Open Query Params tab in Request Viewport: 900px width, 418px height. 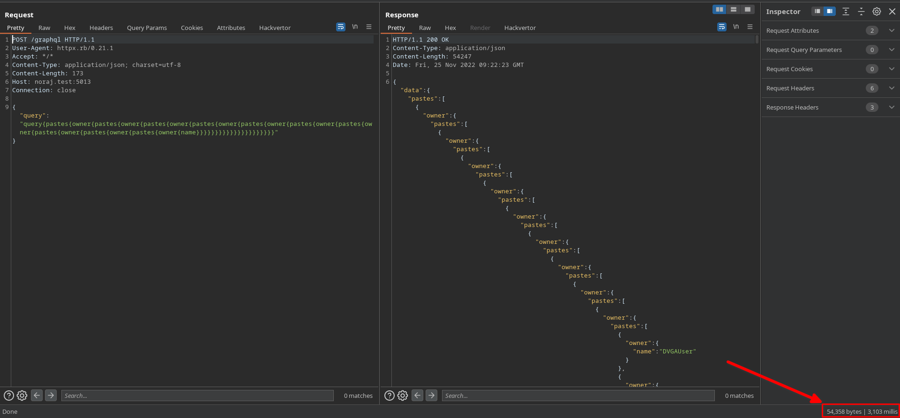147,28
